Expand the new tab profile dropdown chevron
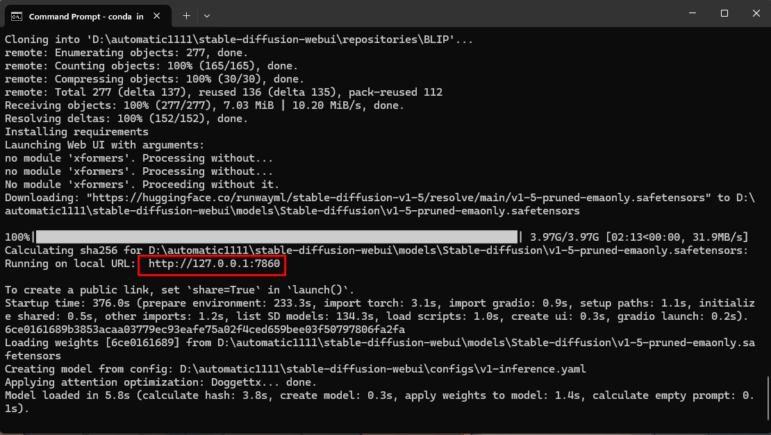The width and height of the screenshot is (771, 435). click(207, 15)
